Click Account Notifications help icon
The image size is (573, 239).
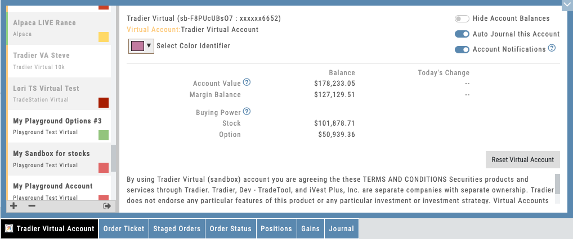552,49
